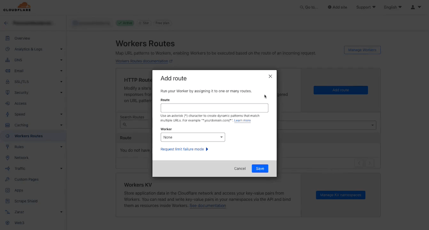Click into the Route input field
Screen dimensions: 429x230
214,108
